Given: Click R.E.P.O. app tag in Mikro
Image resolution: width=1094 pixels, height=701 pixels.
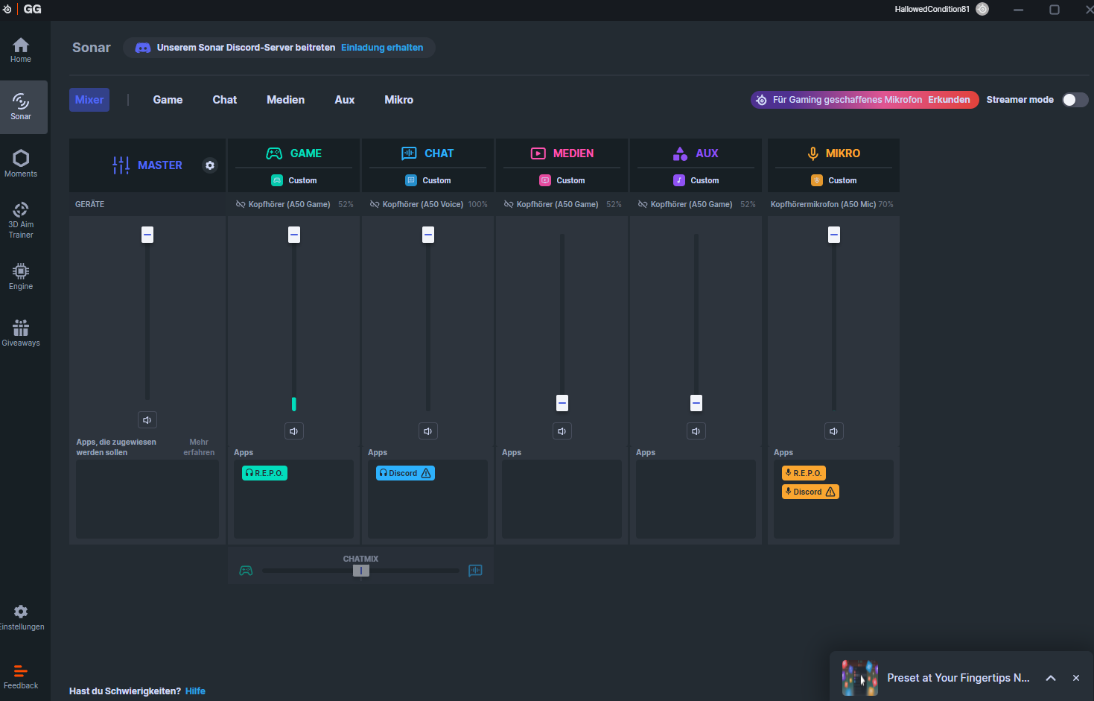Looking at the screenshot, I should point(804,473).
